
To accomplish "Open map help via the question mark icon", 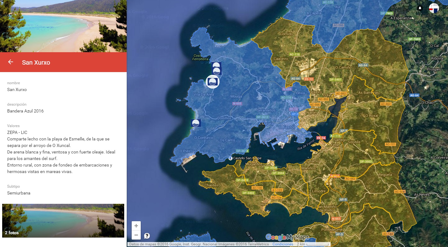I will (146, 235).
